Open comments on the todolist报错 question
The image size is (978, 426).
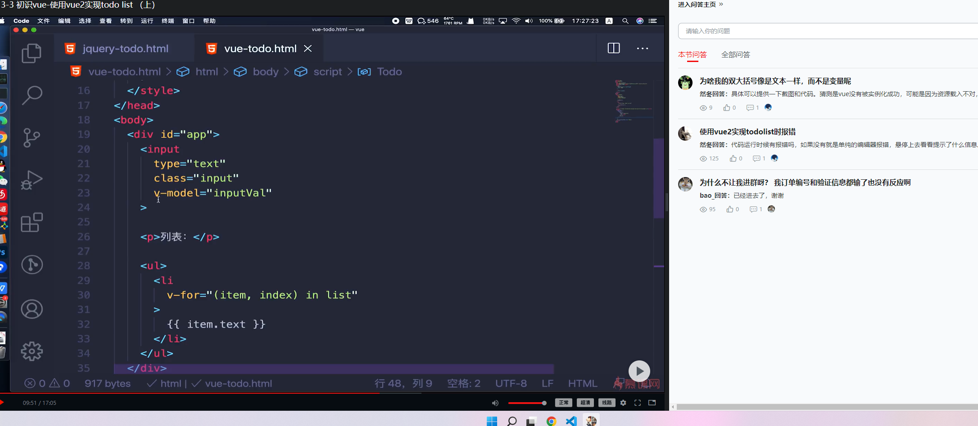click(x=759, y=159)
